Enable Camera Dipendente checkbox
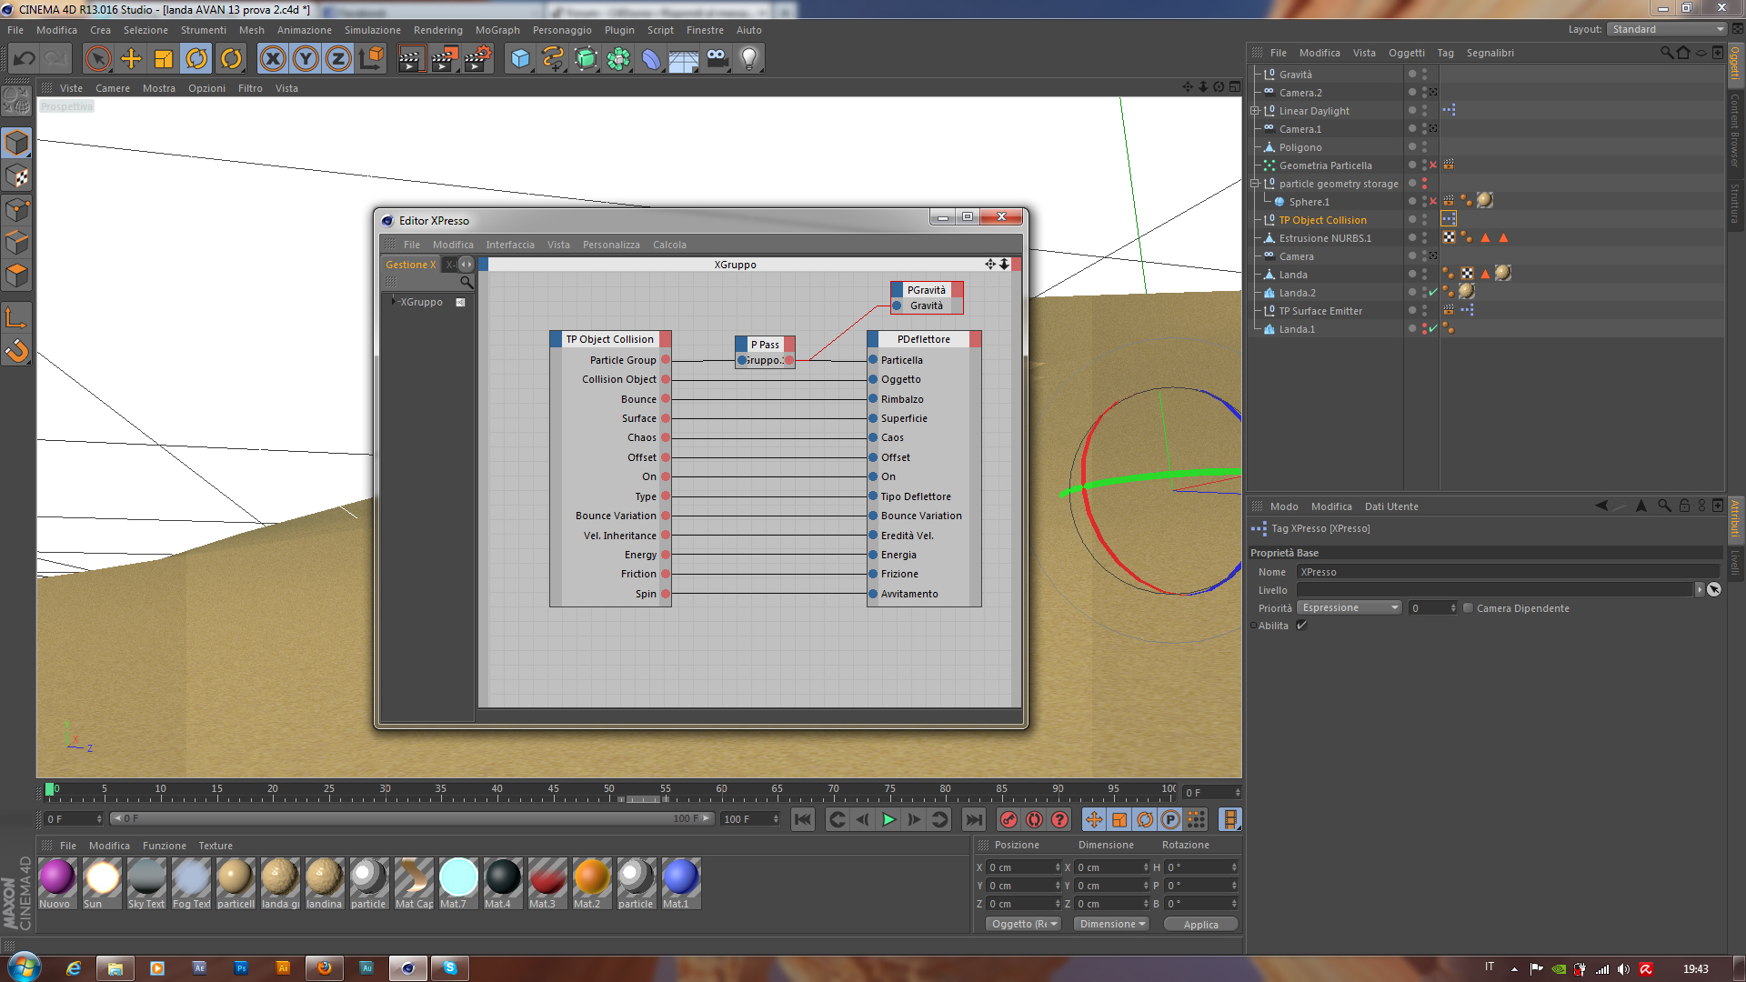This screenshot has width=1746, height=982. 1468,608
